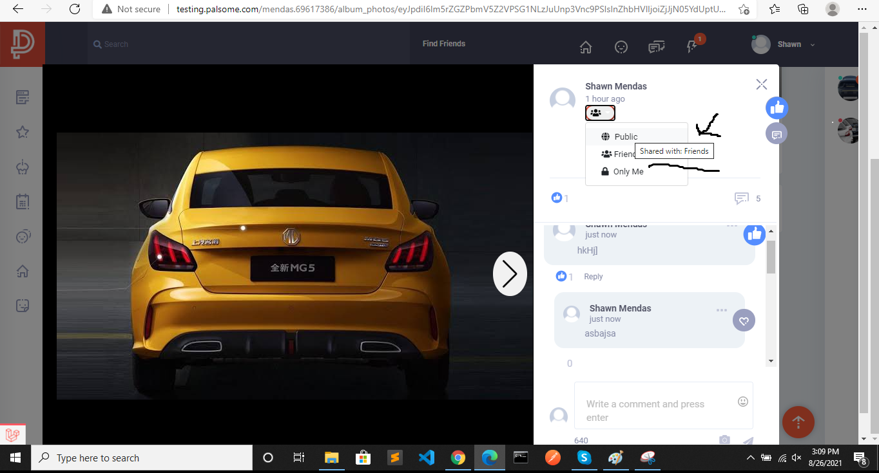Image resolution: width=879 pixels, height=473 pixels.
Task: Open notifications lightning icon with badge
Action: (x=693, y=46)
